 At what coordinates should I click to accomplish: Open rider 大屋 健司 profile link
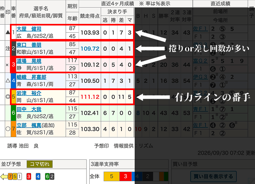pos(29,29)
